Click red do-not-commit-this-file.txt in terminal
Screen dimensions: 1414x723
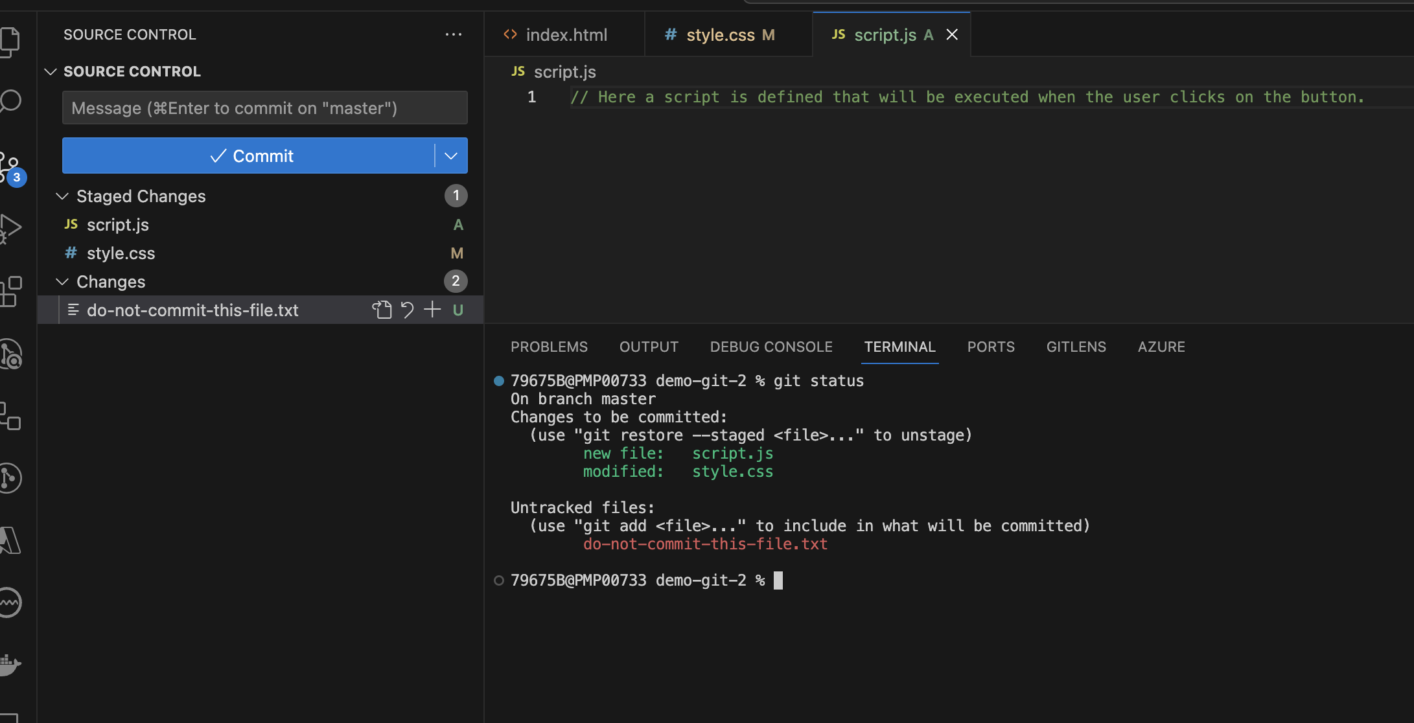[x=705, y=544]
